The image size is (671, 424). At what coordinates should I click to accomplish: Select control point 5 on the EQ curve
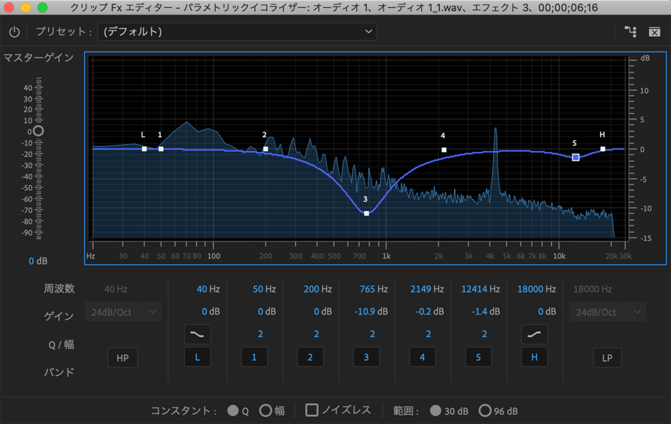click(576, 157)
